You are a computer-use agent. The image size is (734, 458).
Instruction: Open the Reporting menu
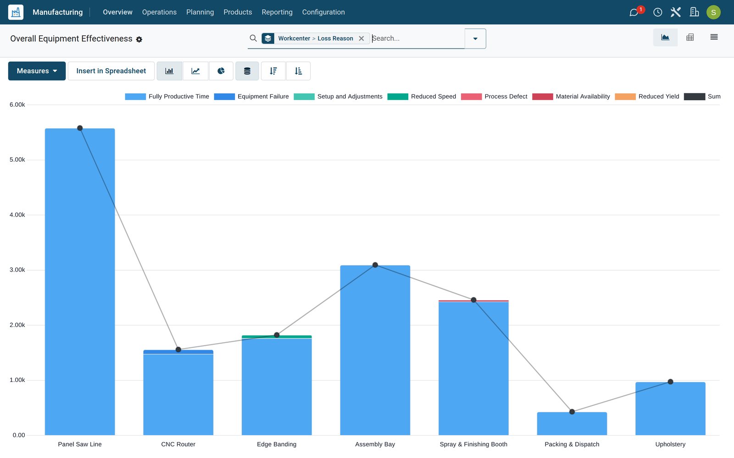coord(277,12)
